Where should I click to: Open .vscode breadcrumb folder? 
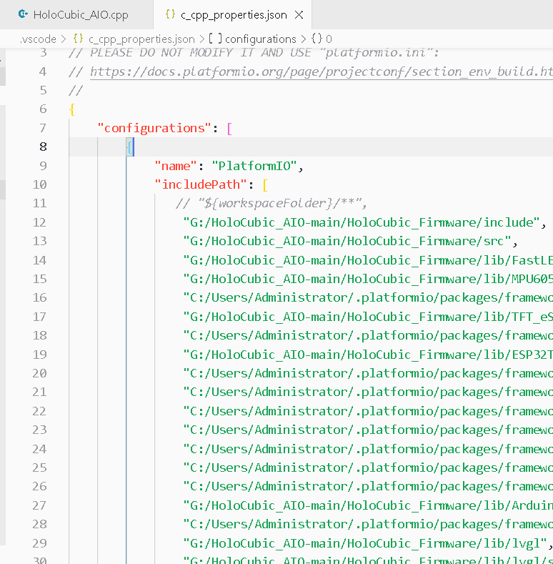point(38,39)
